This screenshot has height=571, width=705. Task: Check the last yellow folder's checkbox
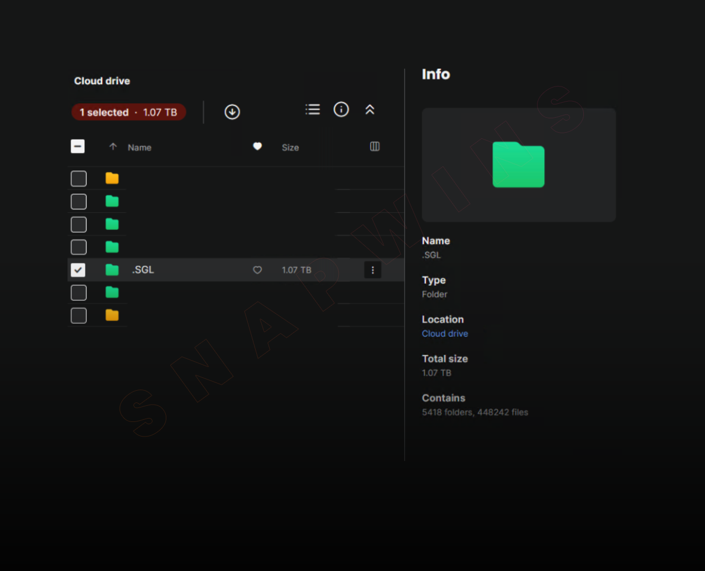pyautogui.click(x=78, y=316)
